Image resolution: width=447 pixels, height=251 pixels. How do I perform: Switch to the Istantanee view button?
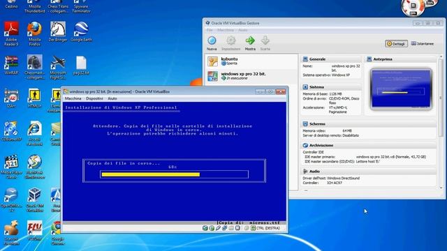pyautogui.click(x=423, y=44)
